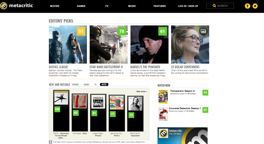The image size is (264, 144).
Task: Click Taylor Swift - reputation title text
Action: [135, 134]
